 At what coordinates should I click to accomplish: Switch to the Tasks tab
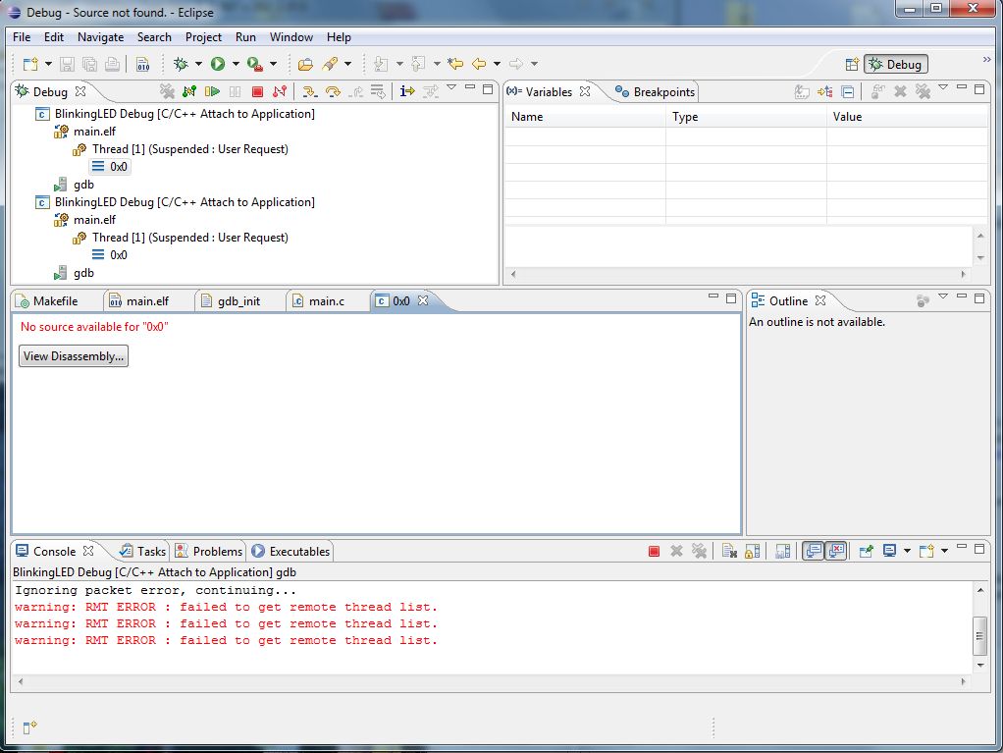(142, 552)
